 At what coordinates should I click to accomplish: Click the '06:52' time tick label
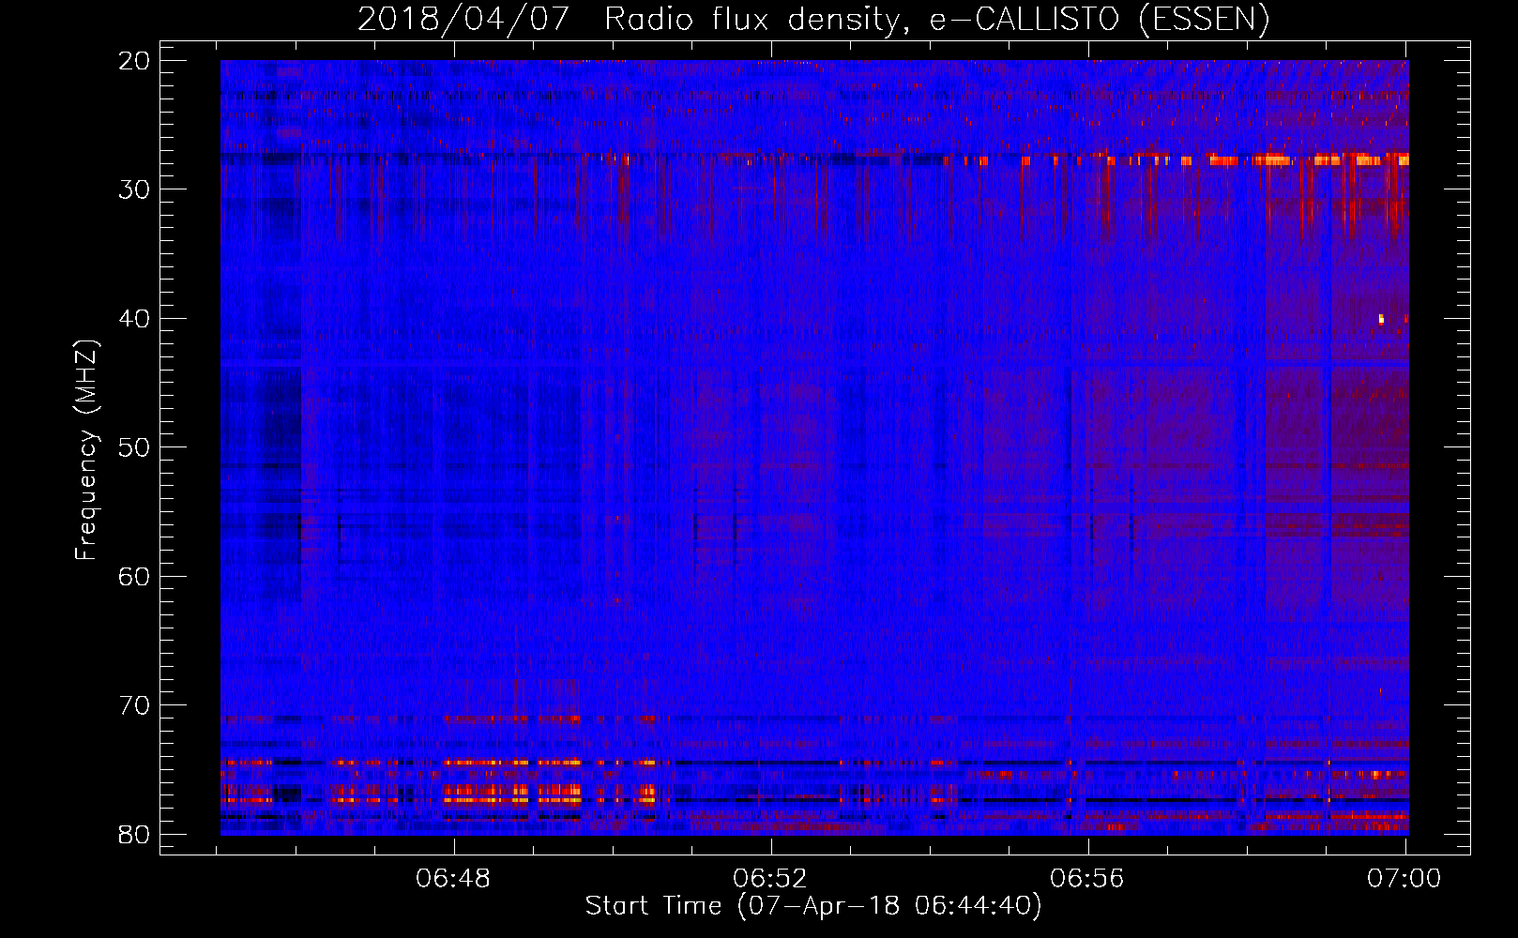point(770,879)
